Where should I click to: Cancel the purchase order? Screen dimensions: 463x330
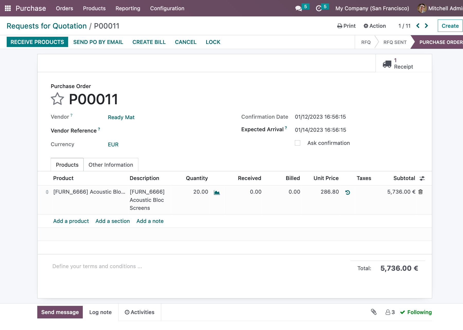186,42
